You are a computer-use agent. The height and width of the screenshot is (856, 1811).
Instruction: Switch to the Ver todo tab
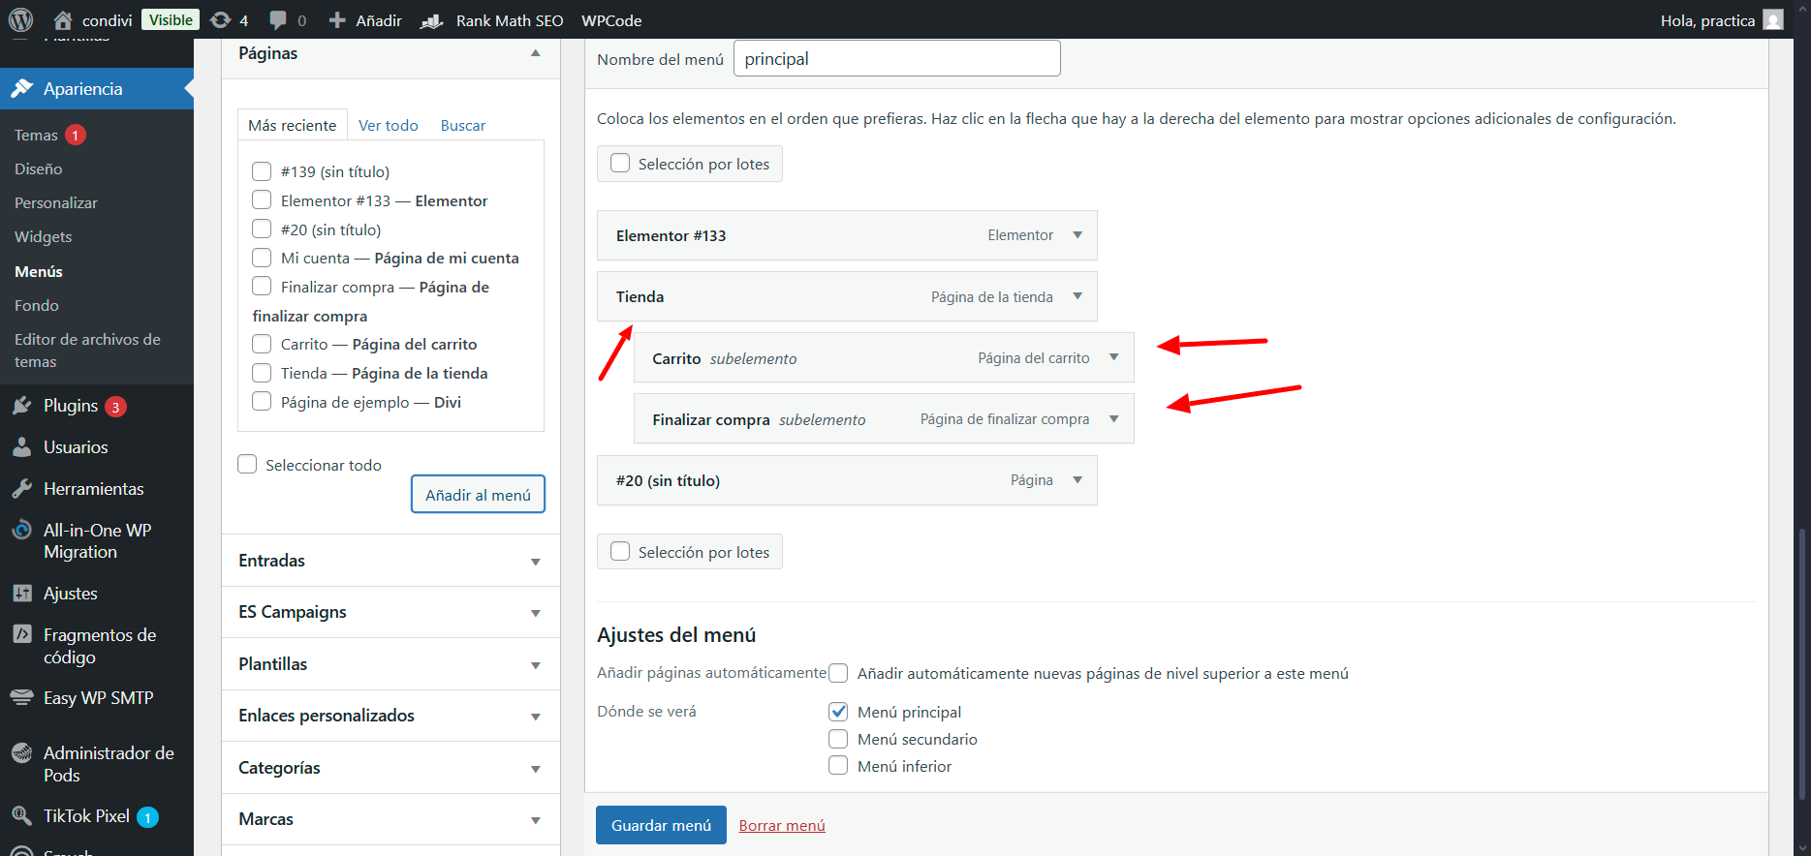(388, 126)
